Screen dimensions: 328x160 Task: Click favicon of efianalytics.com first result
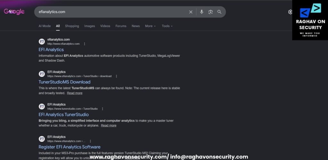point(42,42)
